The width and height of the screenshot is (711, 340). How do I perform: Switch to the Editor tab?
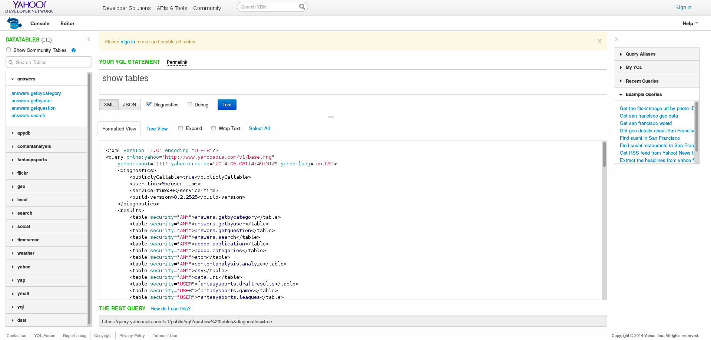pyautogui.click(x=67, y=23)
